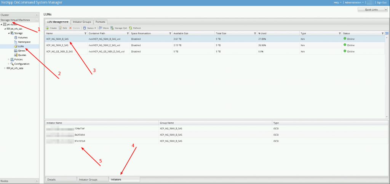Select the XCP_NG_G8_2680_D_SAS LUN row
This screenshot has width=390, height=184.
pos(215,51)
